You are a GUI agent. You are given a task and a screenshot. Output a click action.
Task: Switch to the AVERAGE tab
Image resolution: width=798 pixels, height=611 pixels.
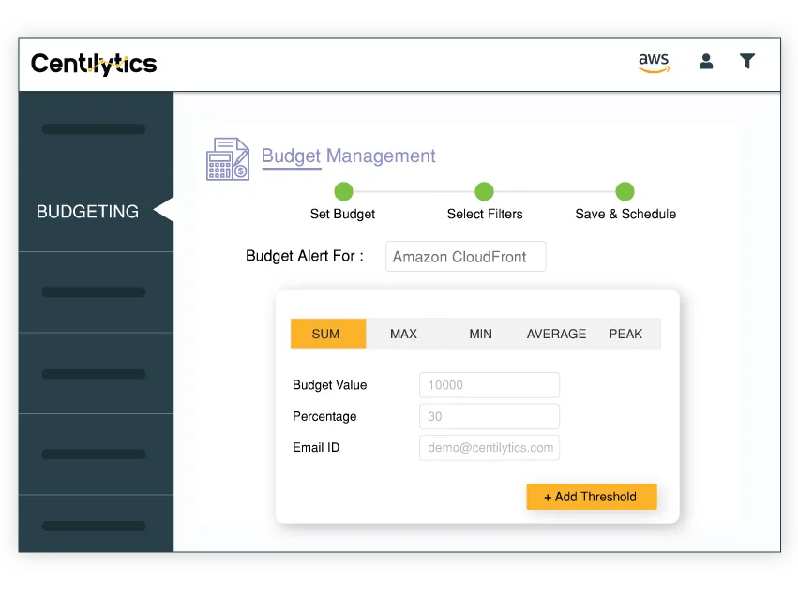click(x=556, y=334)
